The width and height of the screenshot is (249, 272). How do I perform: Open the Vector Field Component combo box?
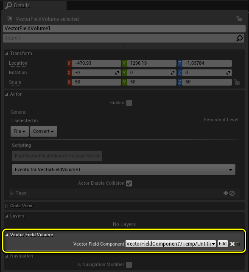(x=171, y=244)
